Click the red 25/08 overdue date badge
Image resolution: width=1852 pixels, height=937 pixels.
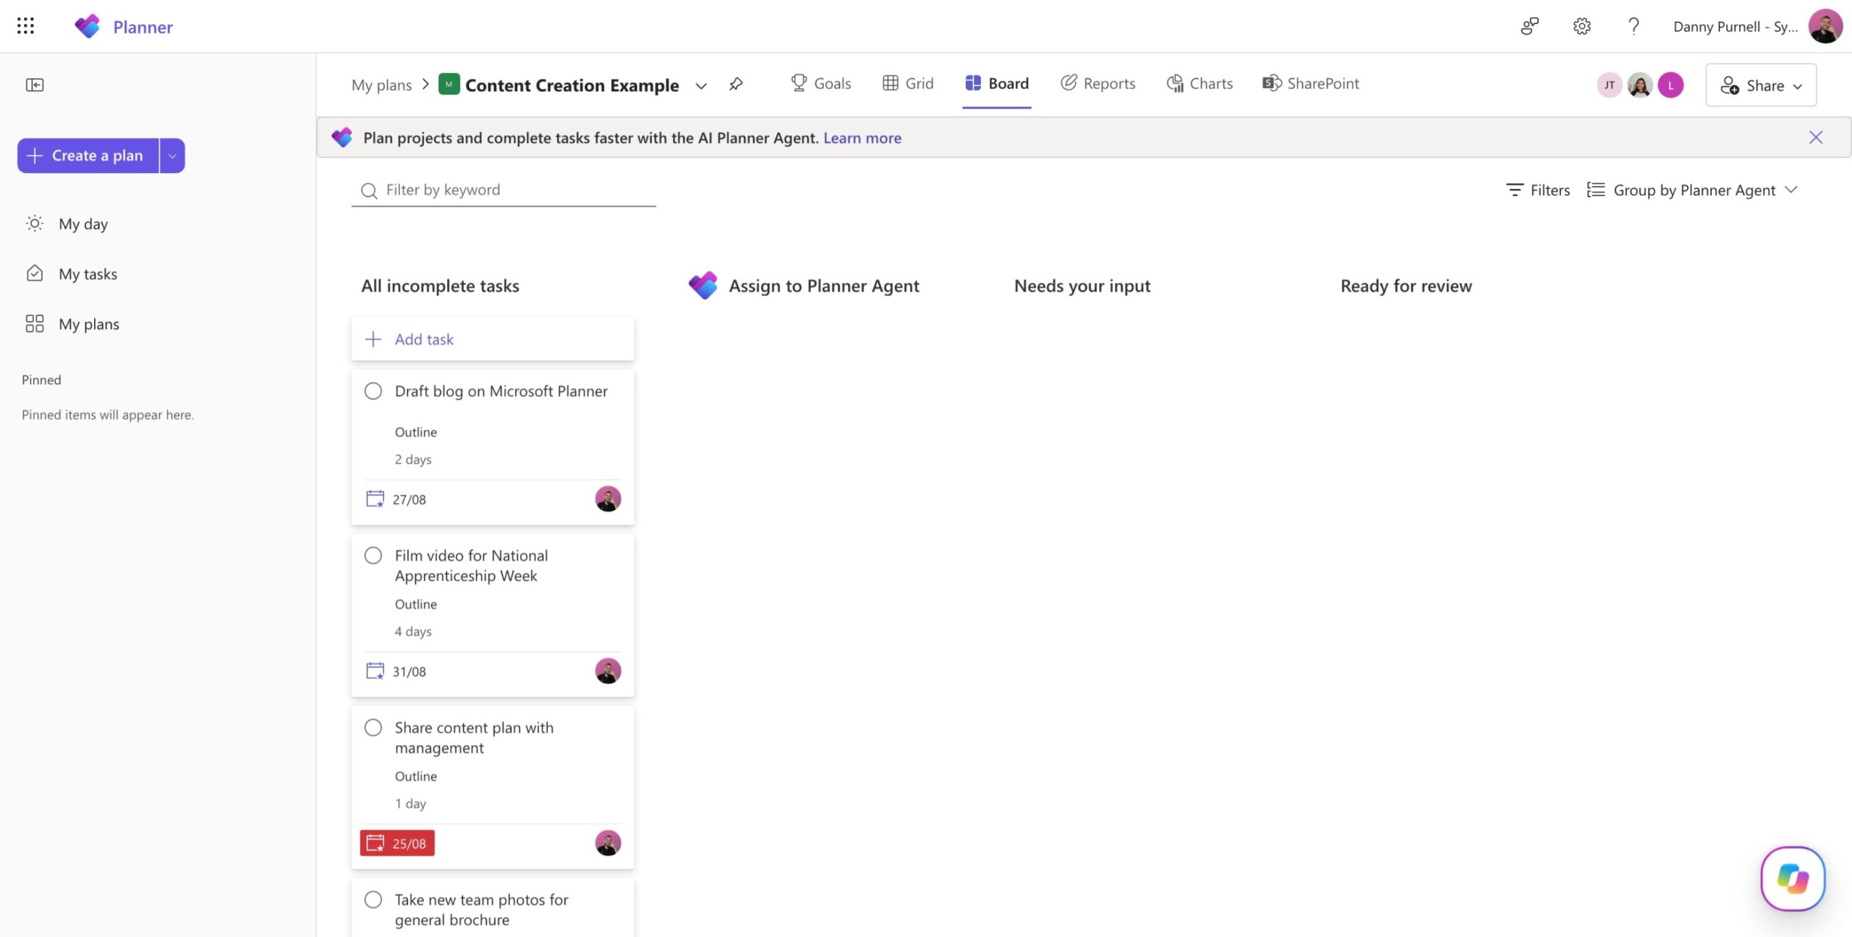click(x=397, y=843)
